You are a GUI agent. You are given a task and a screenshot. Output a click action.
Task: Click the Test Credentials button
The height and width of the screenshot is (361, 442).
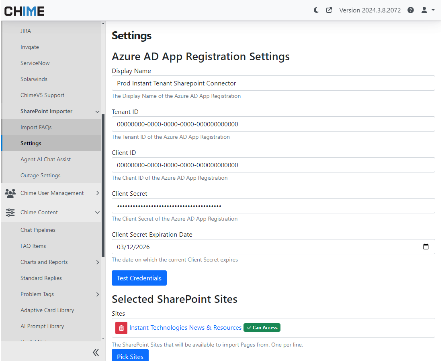(139, 278)
